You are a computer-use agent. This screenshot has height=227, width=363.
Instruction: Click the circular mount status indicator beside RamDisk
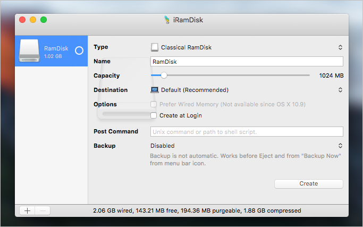(x=79, y=51)
